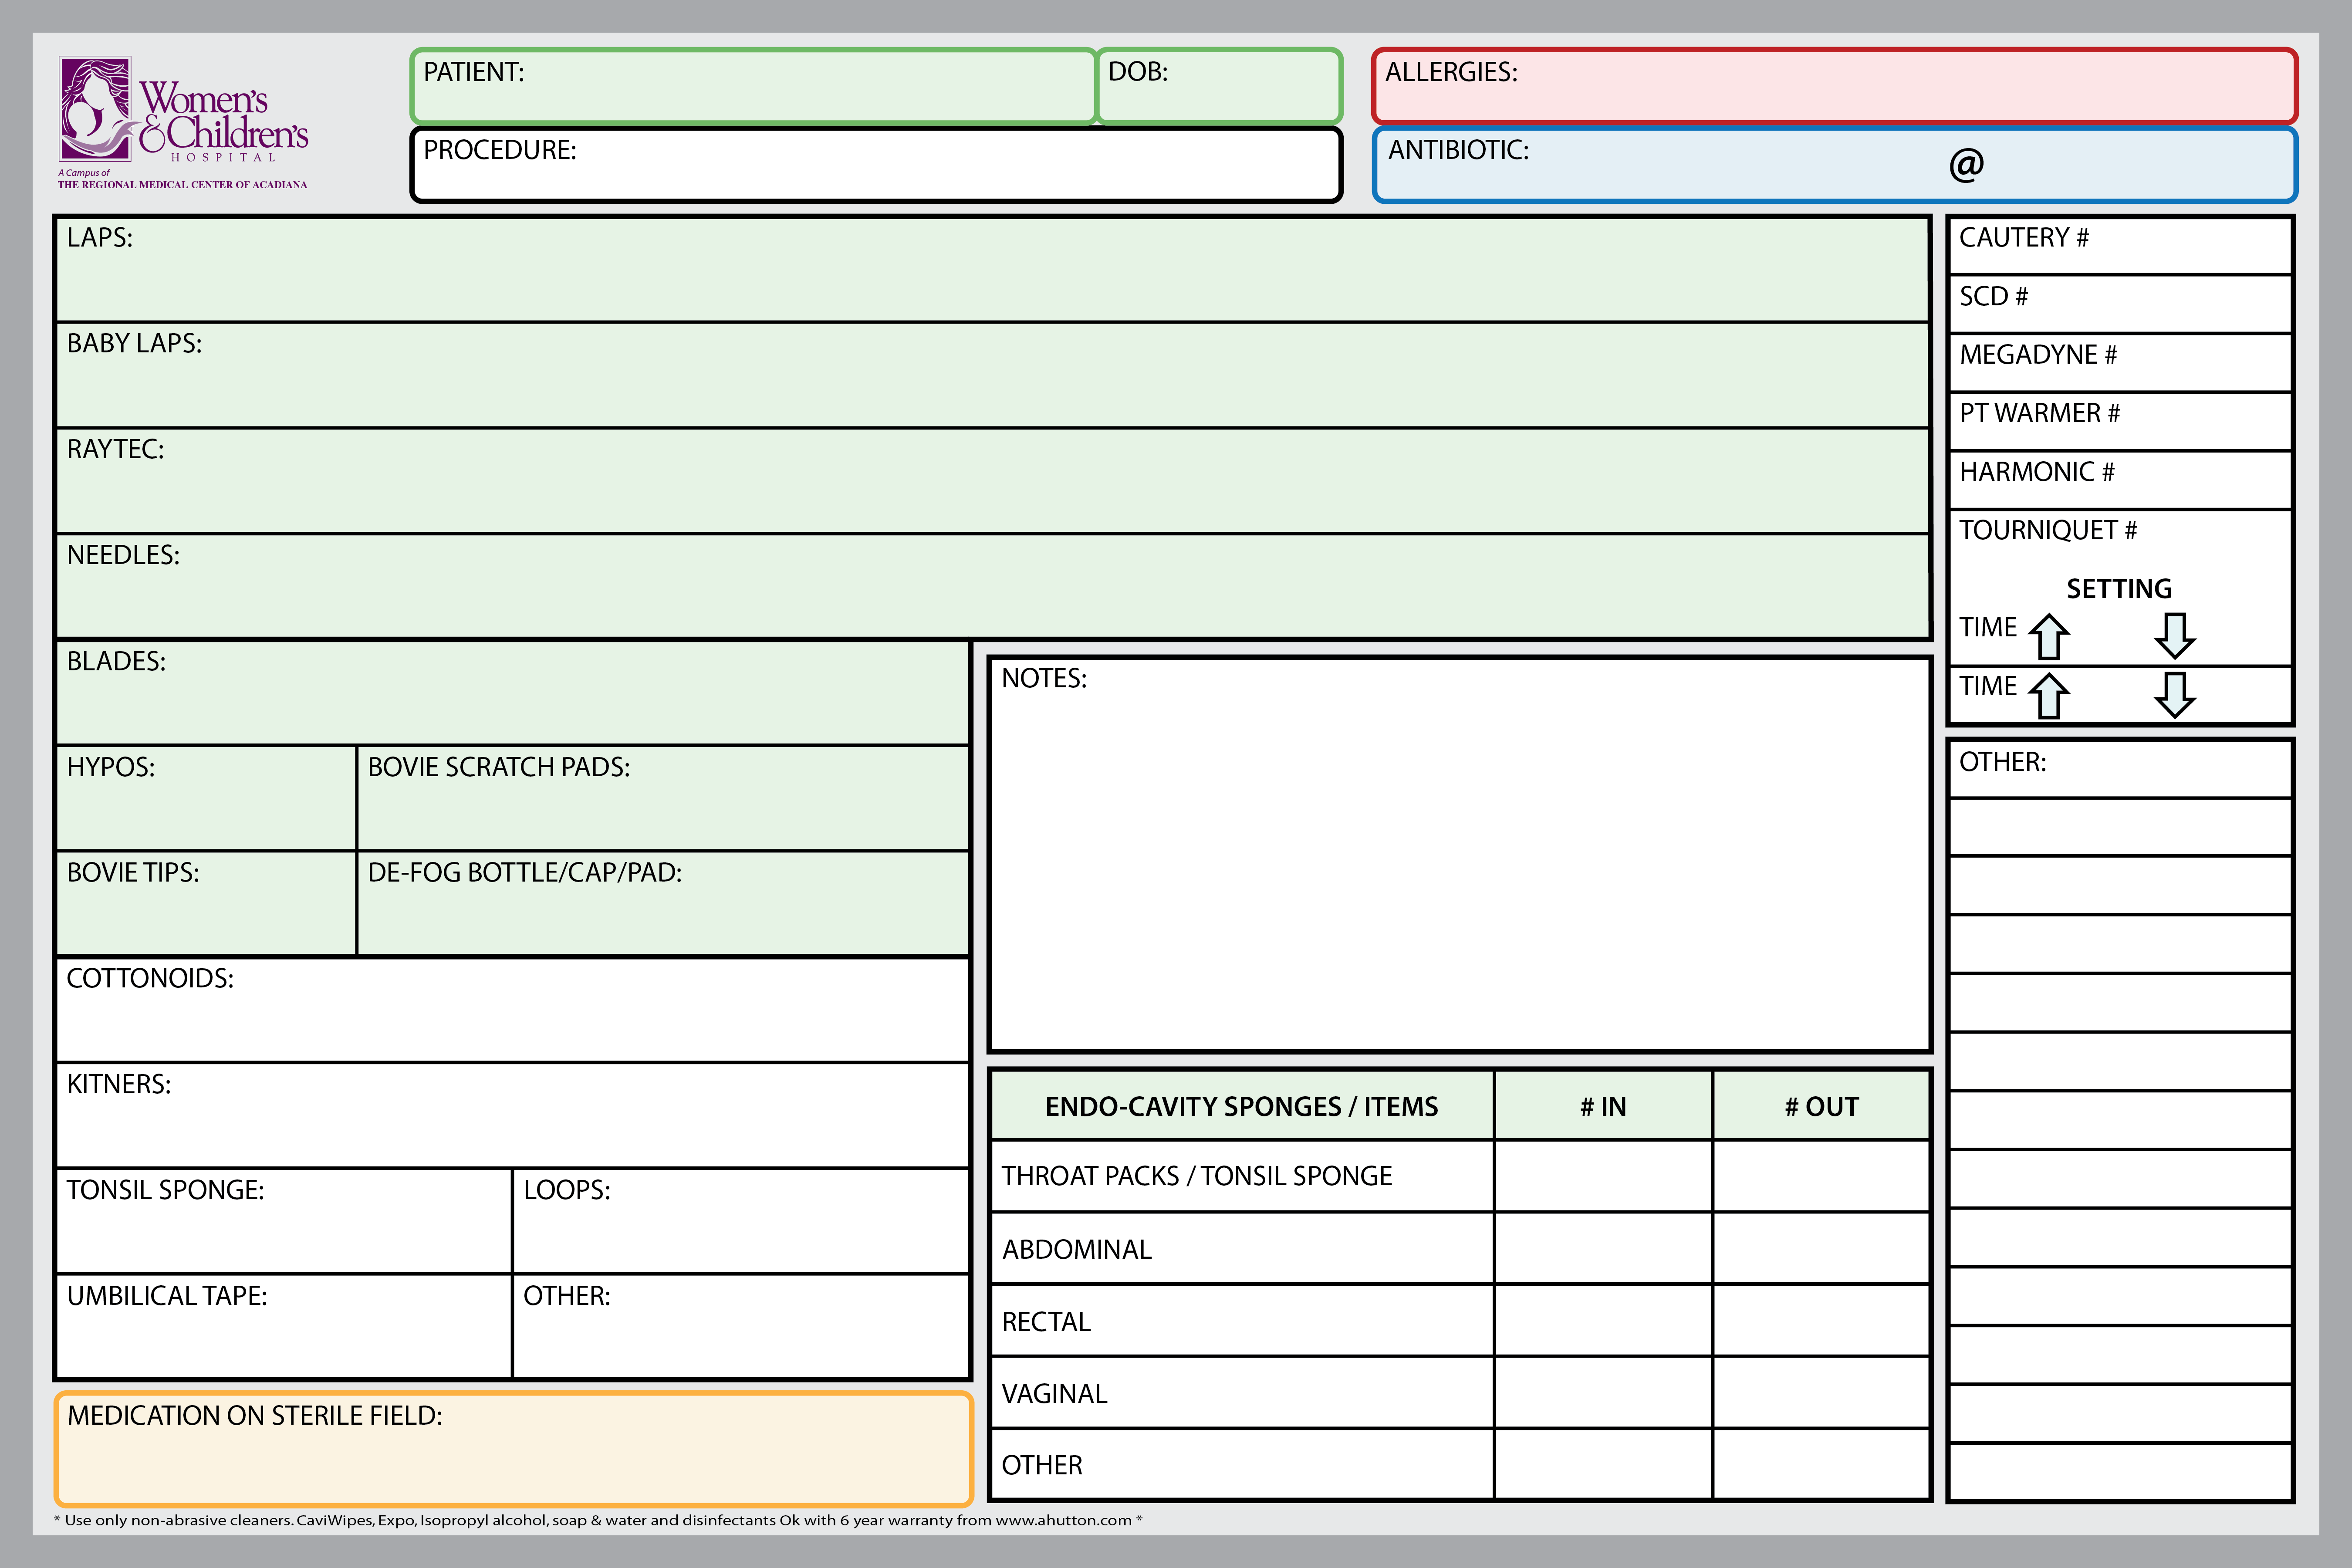2352x1568 pixels.
Task: Click the # IN cell for ABDOMINAL
Action: coord(1603,1248)
